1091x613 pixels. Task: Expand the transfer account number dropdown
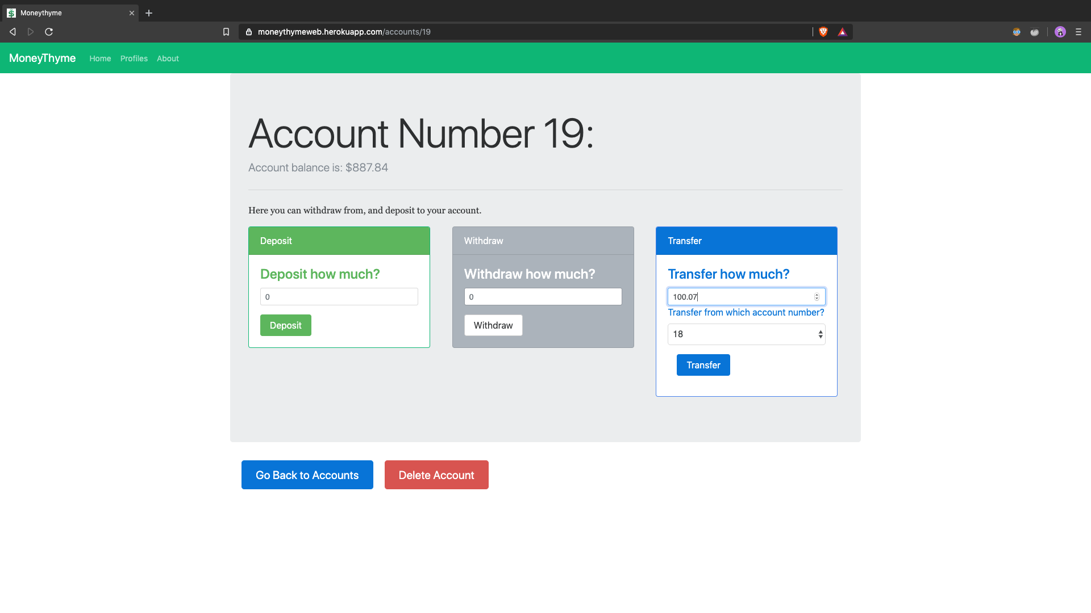746,334
